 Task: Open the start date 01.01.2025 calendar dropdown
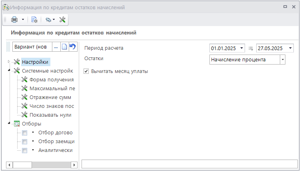(241, 48)
